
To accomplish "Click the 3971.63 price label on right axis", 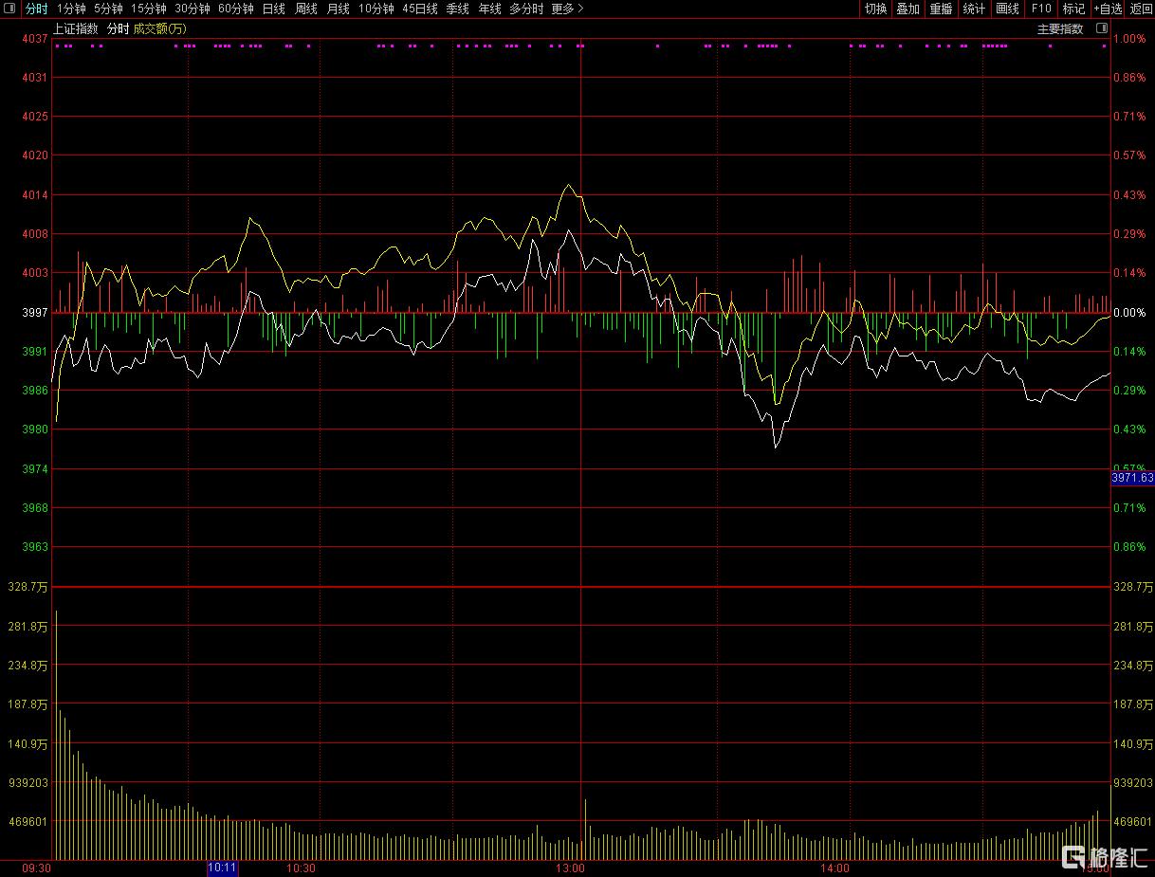I will tap(1132, 479).
